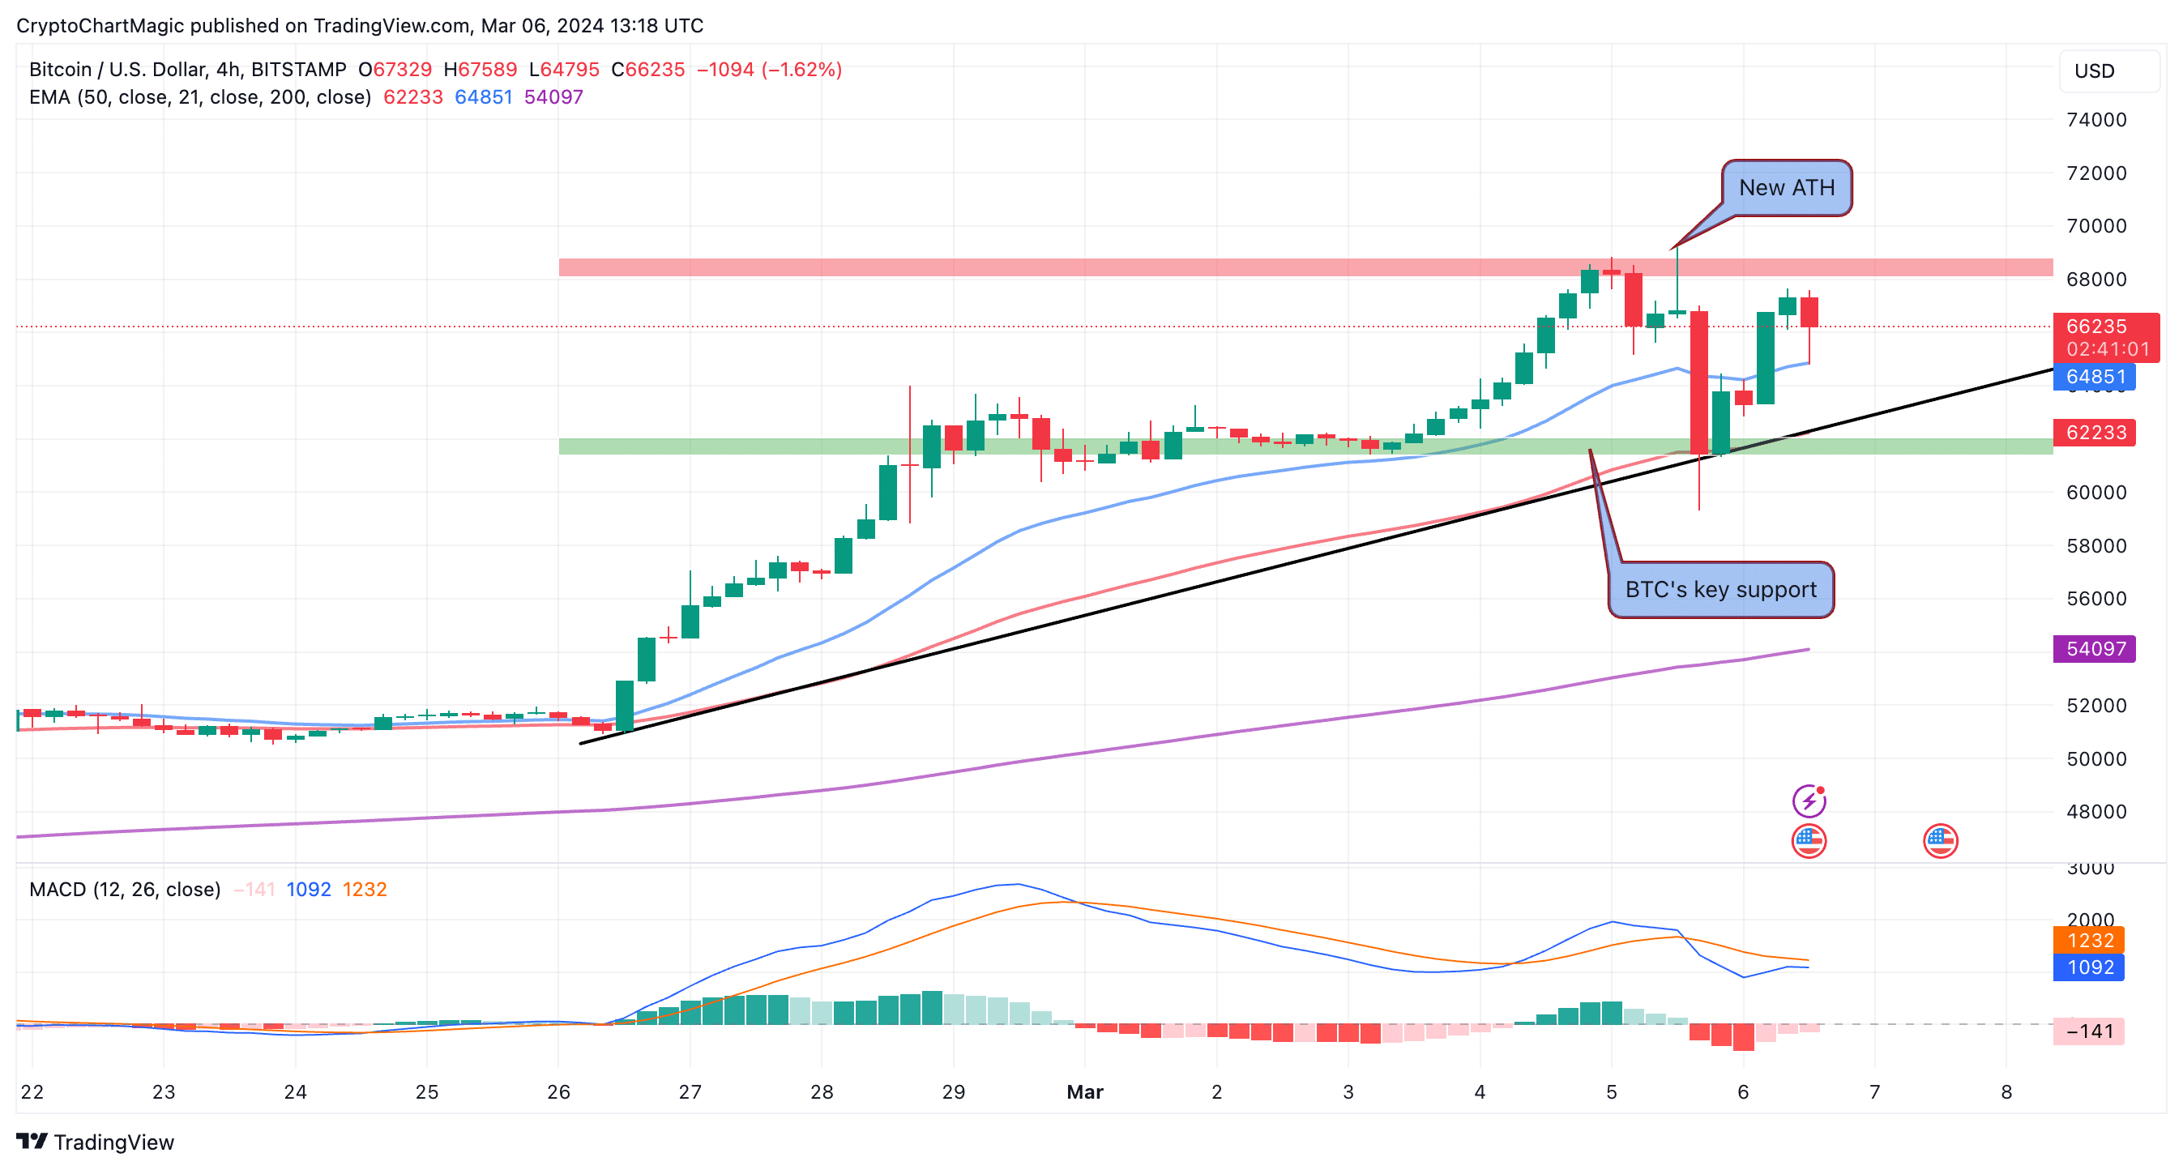This screenshot has width=2183, height=1170.
Task: Click the 74000 price axis label
Action: (2096, 120)
